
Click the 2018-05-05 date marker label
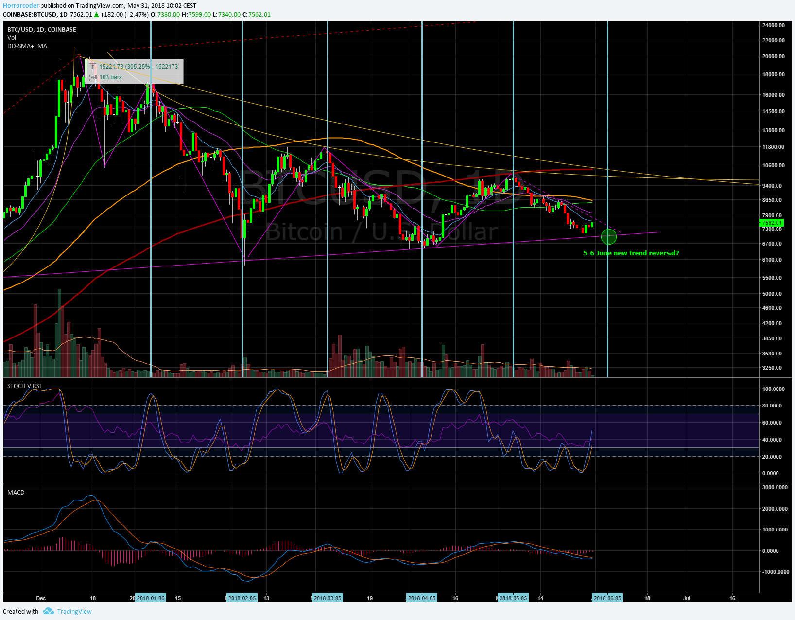[x=513, y=598]
